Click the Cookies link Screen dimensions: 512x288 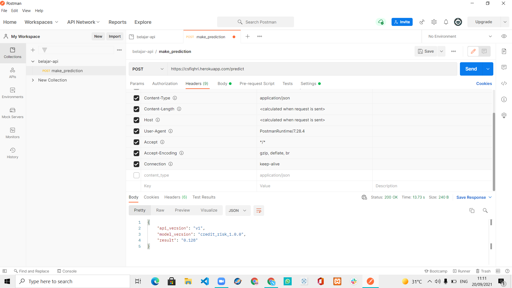[x=484, y=84]
